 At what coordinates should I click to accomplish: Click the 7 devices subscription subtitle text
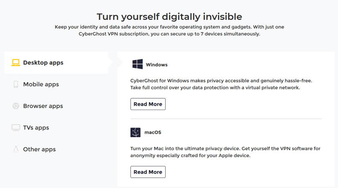(169, 30)
